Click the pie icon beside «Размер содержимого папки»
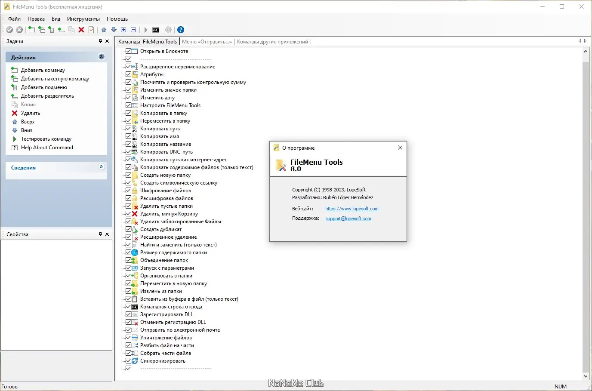592x391 pixels. click(x=135, y=252)
